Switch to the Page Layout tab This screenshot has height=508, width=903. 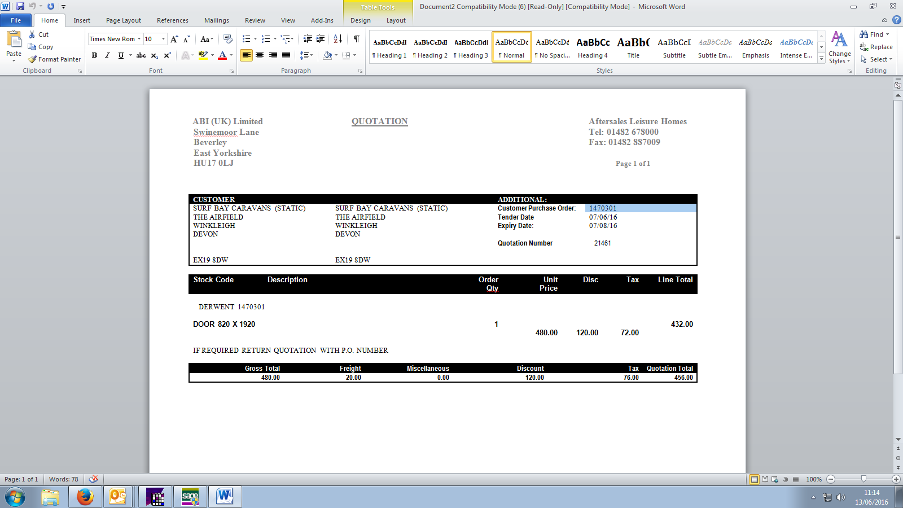pos(124,20)
